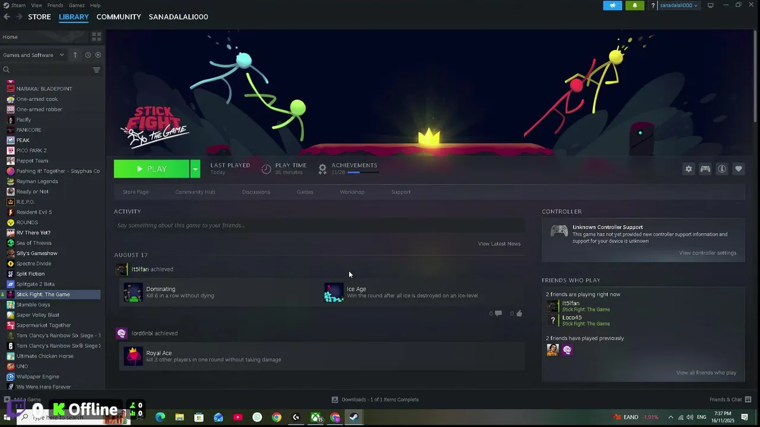Open WhatsApp from the taskbar

pyautogui.click(x=257, y=418)
